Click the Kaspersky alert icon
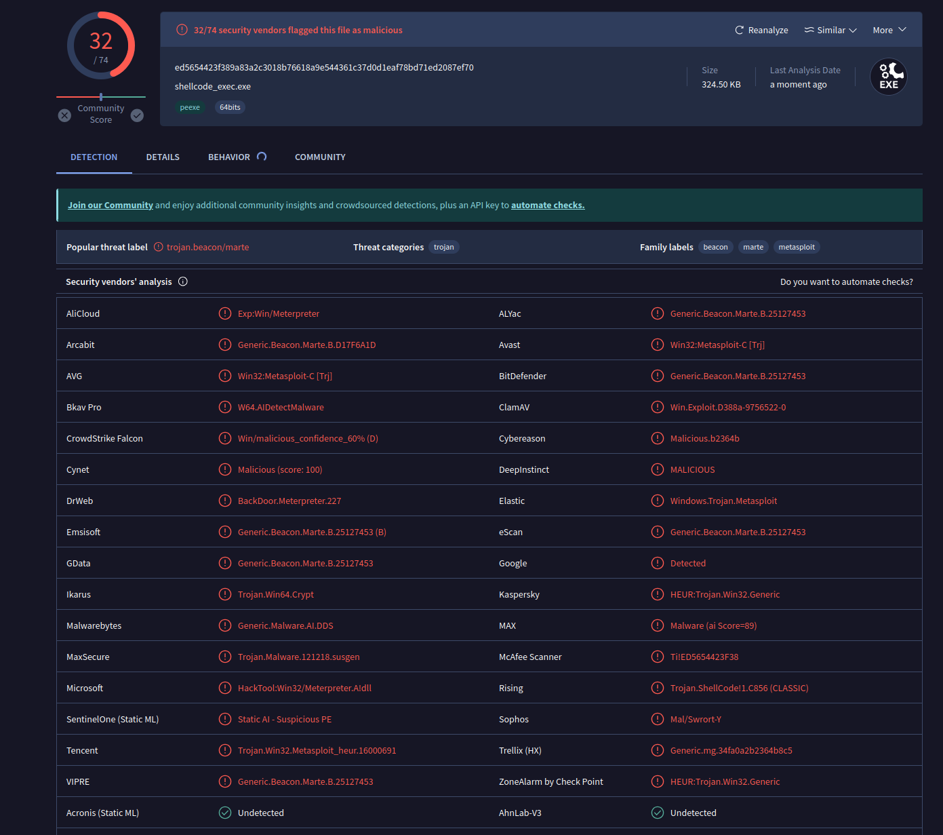The height and width of the screenshot is (835, 943). pos(658,594)
